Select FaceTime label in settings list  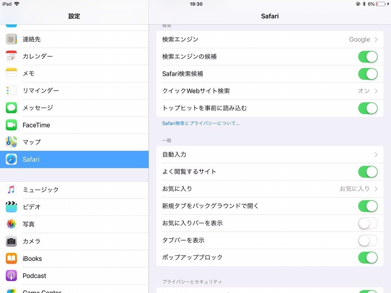(36, 125)
